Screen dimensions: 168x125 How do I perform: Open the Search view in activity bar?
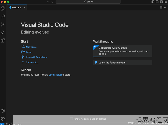click(3, 17)
